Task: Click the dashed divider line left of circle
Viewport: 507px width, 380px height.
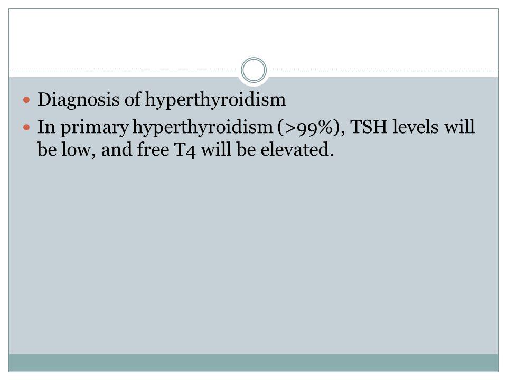Action: 123,71
